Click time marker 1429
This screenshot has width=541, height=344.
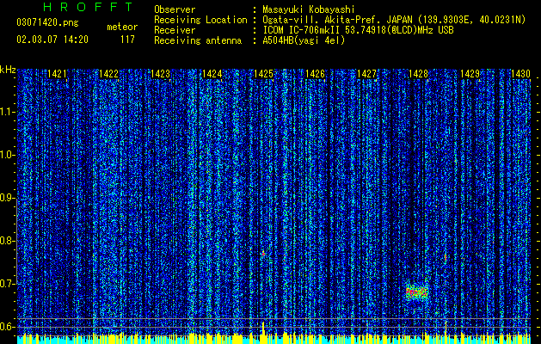(x=470, y=74)
